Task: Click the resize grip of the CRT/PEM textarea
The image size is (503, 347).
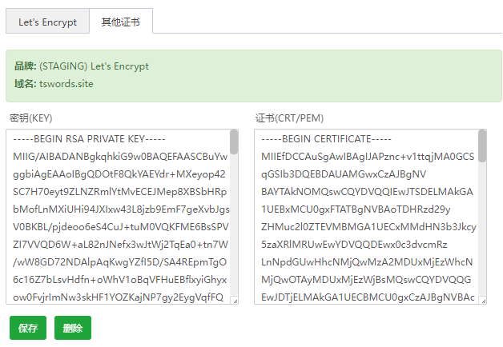Action: pos(483,301)
